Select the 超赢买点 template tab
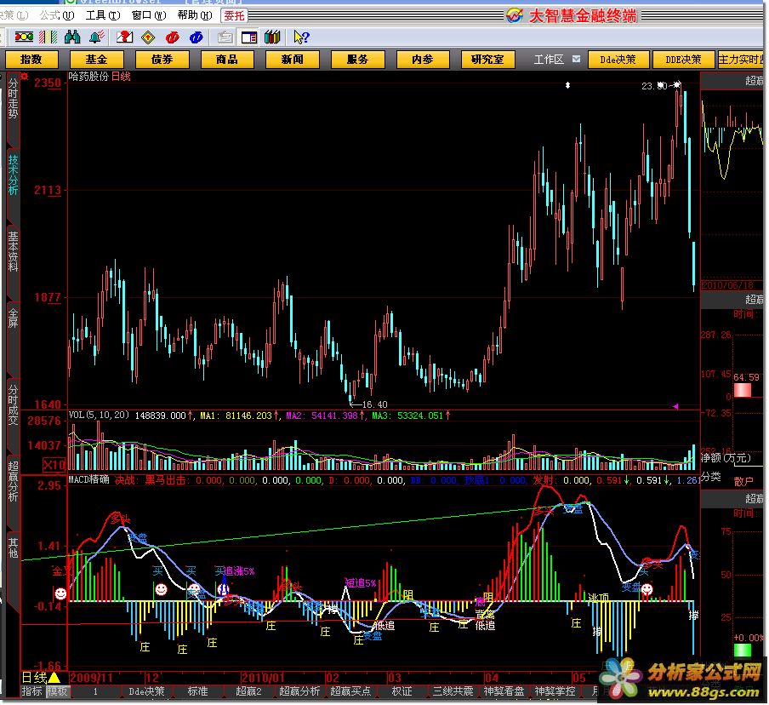 [x=350, y=691]
